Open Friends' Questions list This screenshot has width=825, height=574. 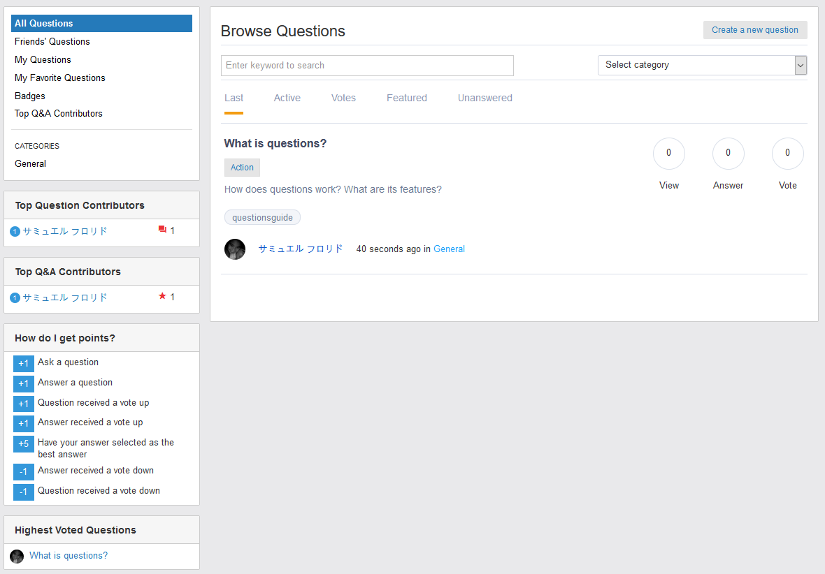[x=52, y=41]
